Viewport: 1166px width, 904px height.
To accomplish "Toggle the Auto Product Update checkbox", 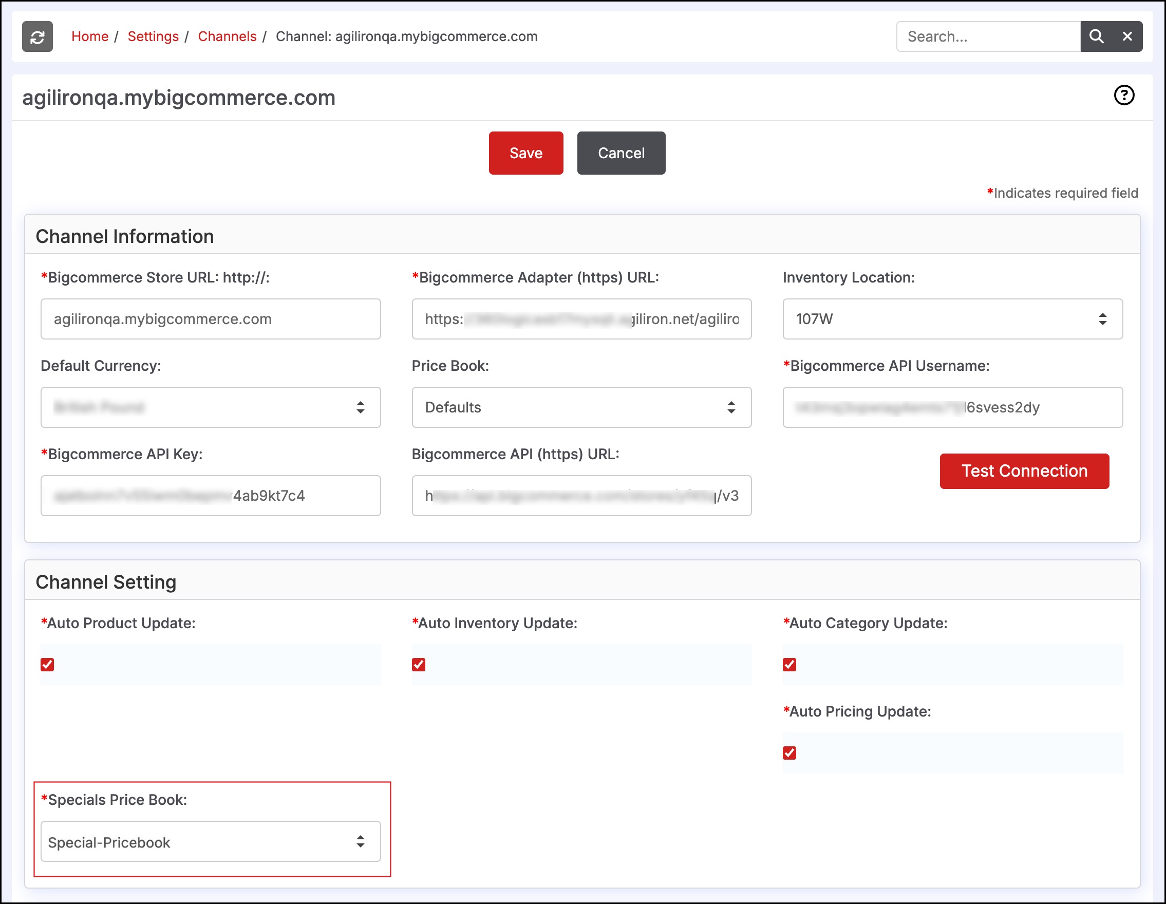I will click(x=48, y=664).
